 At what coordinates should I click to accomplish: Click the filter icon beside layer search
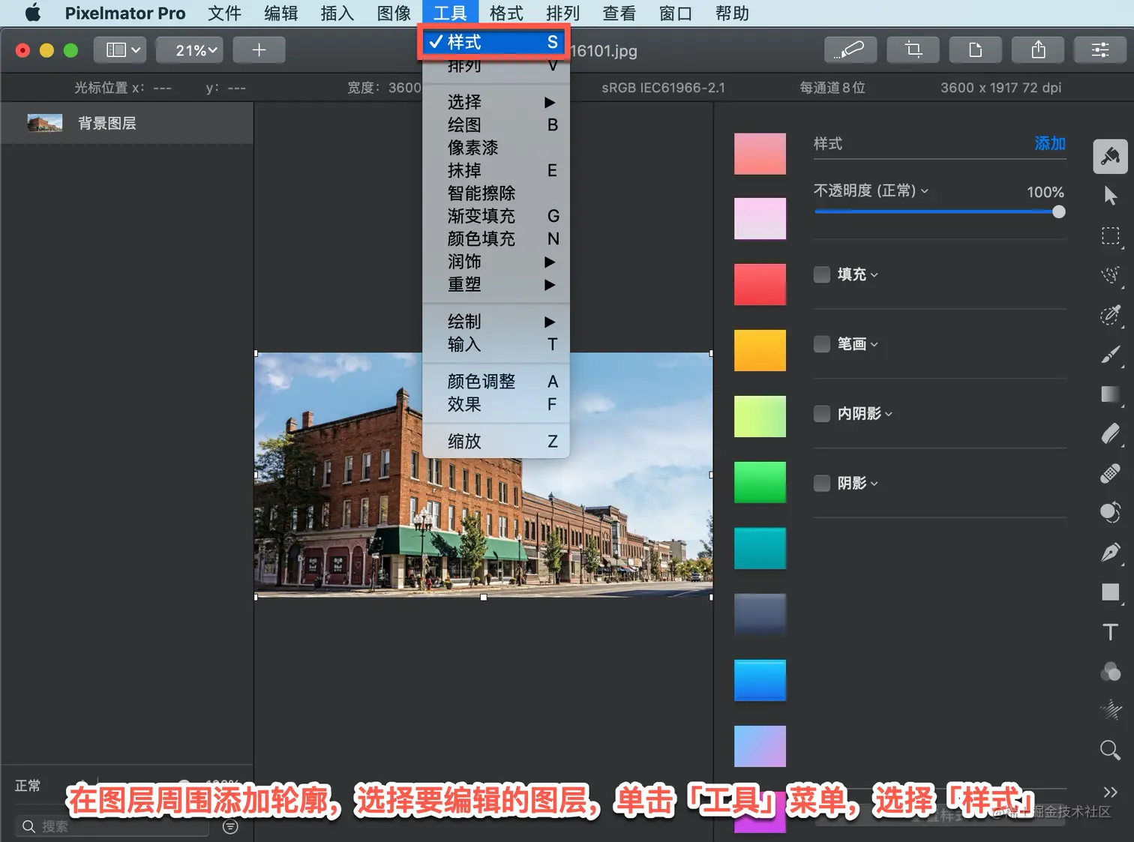(x=231, y=826)
